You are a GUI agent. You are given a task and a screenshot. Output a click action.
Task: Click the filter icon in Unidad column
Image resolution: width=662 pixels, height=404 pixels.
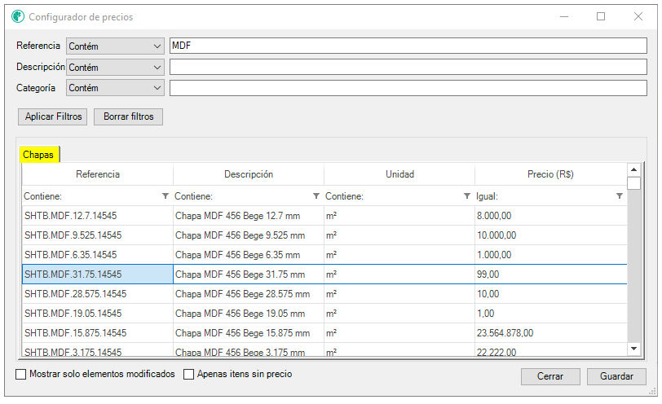[x=467, y=196]
